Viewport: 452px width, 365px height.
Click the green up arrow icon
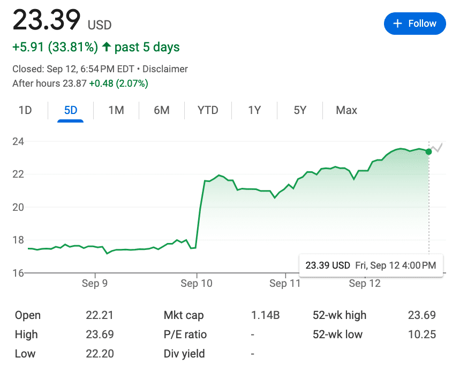pos(106,47)
